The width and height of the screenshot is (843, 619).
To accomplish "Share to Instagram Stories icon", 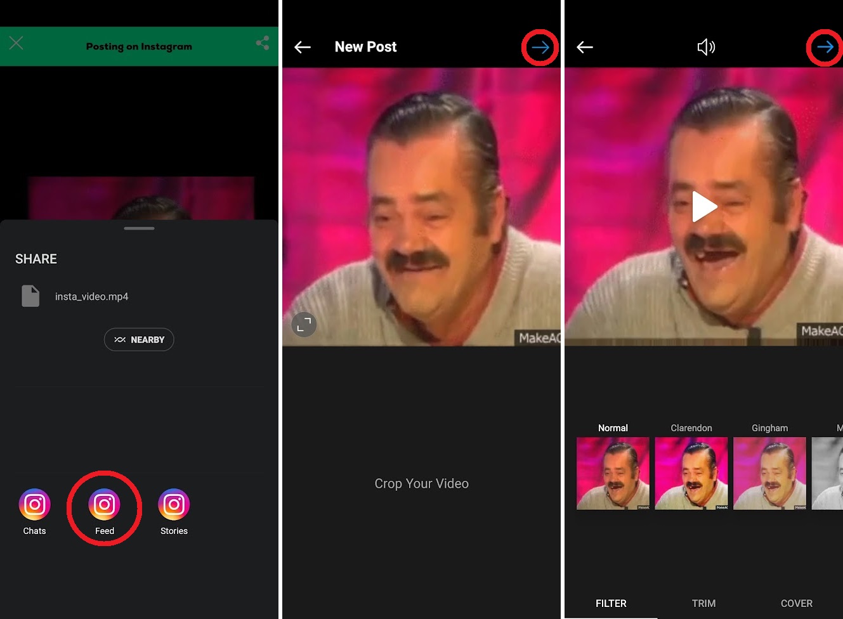I will pyautogui.click(x=173, y=504).
